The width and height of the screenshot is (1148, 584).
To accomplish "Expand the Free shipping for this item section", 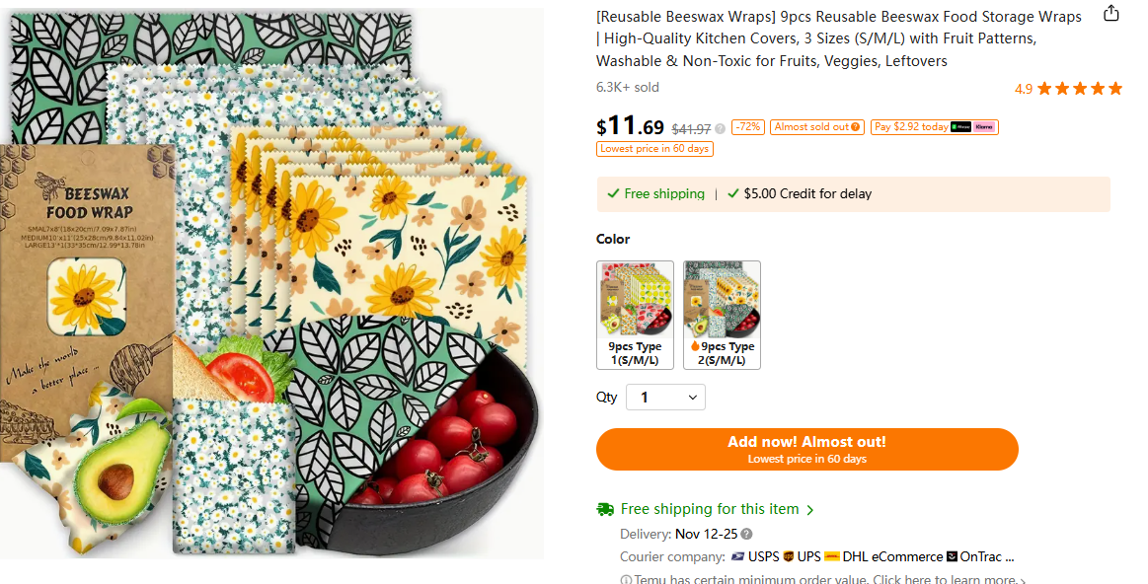I will 809,509.
